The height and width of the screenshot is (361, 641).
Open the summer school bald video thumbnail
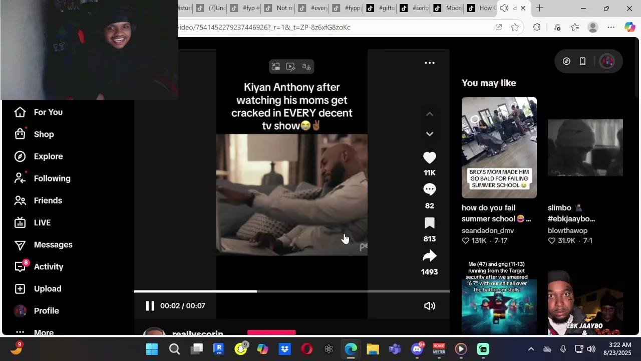pyautogui.click(x=499, y=147)
